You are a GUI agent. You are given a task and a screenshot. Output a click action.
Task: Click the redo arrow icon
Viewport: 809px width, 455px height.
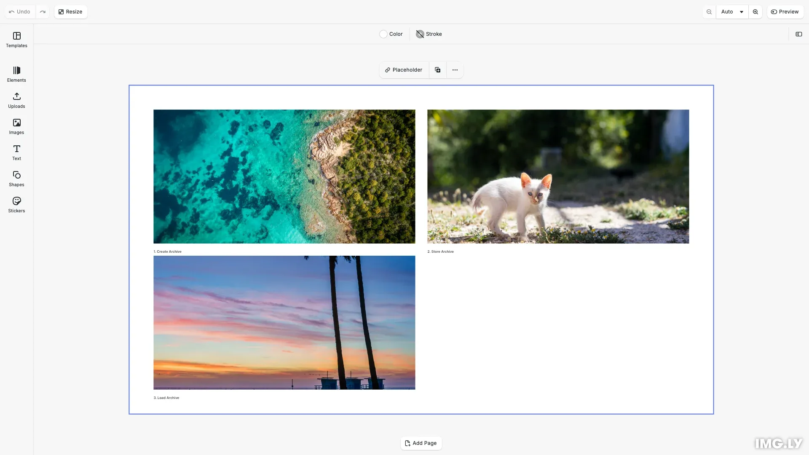43,12
